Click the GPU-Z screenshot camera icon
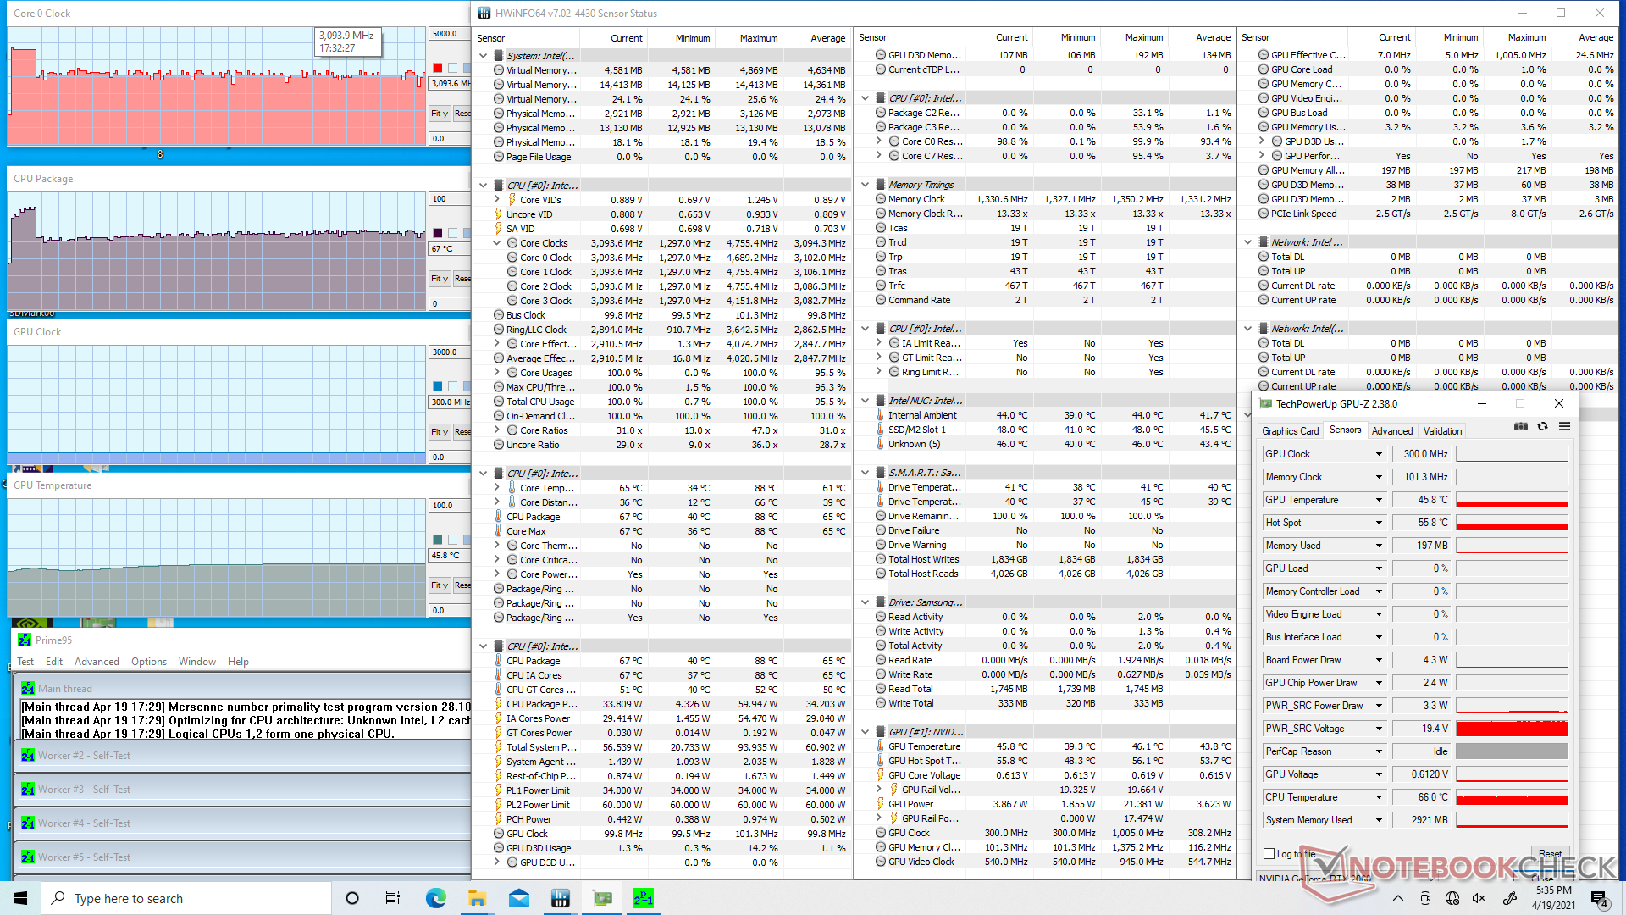The width and height of the screenshot is (1626, 915). (x=1521, y=427)
